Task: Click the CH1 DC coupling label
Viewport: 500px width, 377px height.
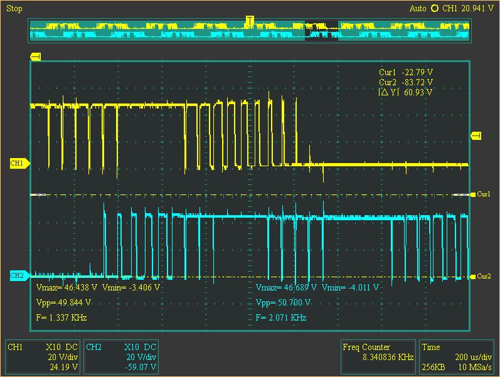Action: [72, 347]
